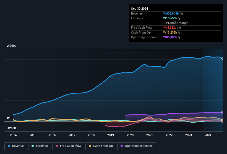Click the ₩700b y-axis label
The image size is (227, 154).
(x=11, y=46)
